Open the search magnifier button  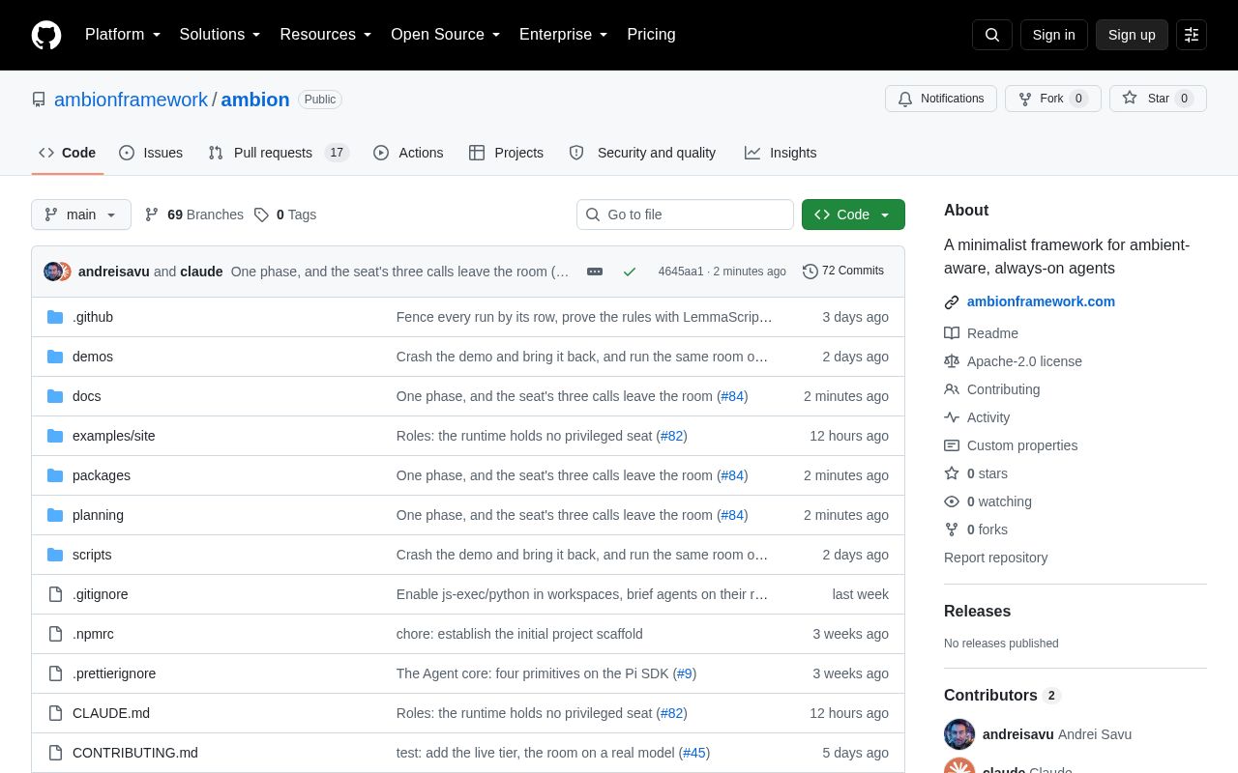pos(992,35)
